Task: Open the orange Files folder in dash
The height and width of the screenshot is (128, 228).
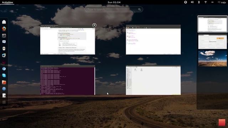Action: pyautogui.click(x=4, y=82)
